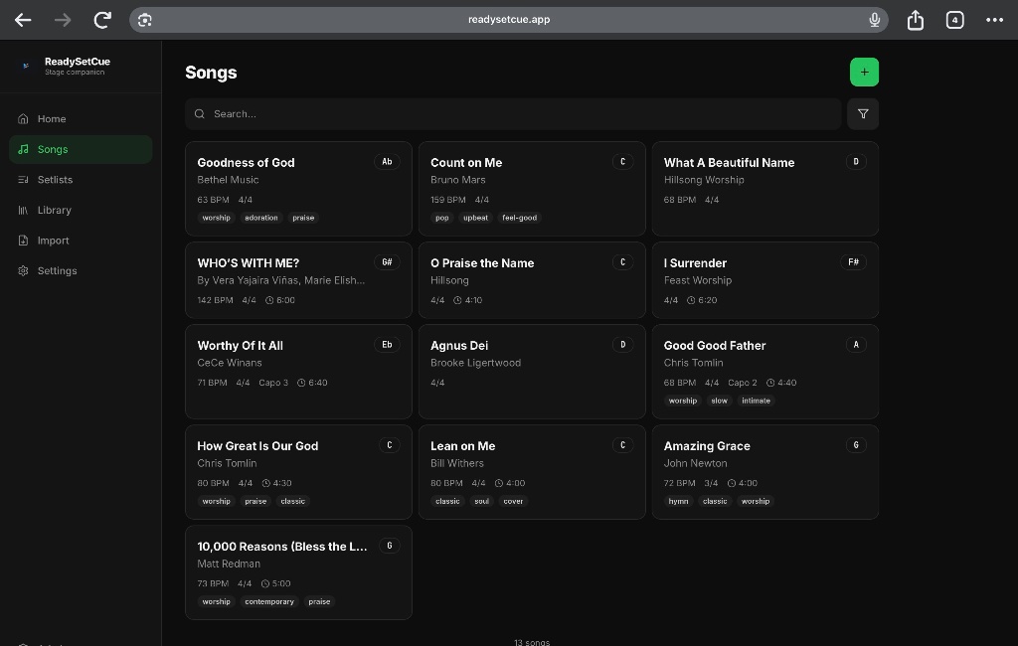This screenshot has width=1018, height=646.
Task: Open How Great Is Our God card
Action: click(298, 472)
